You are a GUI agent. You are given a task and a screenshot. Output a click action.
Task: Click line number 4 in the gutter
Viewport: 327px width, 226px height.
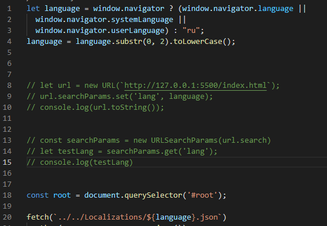point(9,42)
